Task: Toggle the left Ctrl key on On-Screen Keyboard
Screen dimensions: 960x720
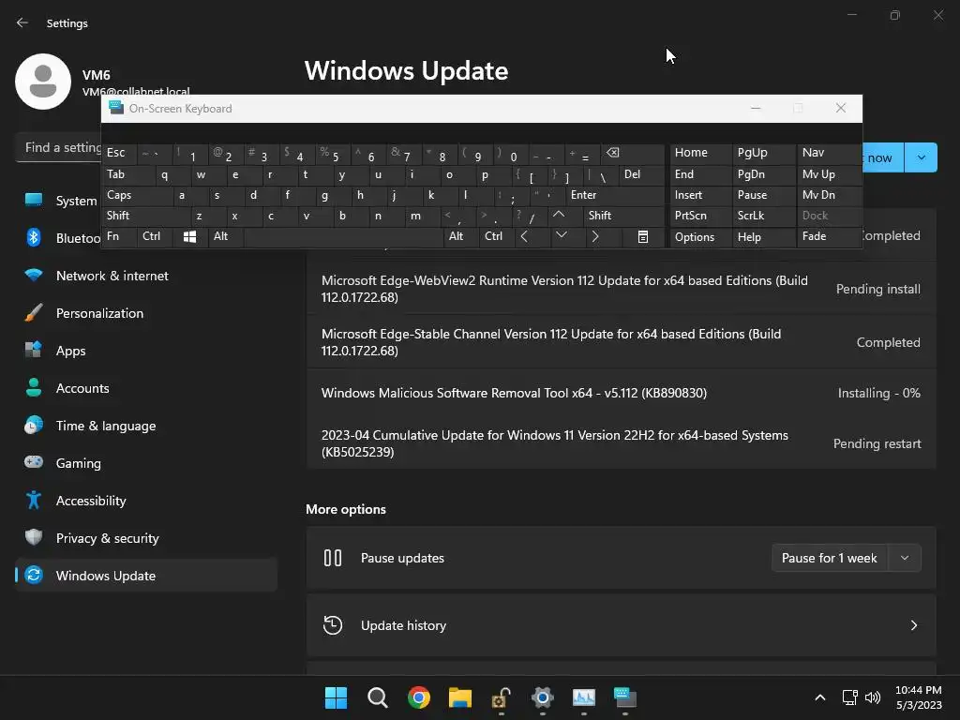Action: (155, 236)
